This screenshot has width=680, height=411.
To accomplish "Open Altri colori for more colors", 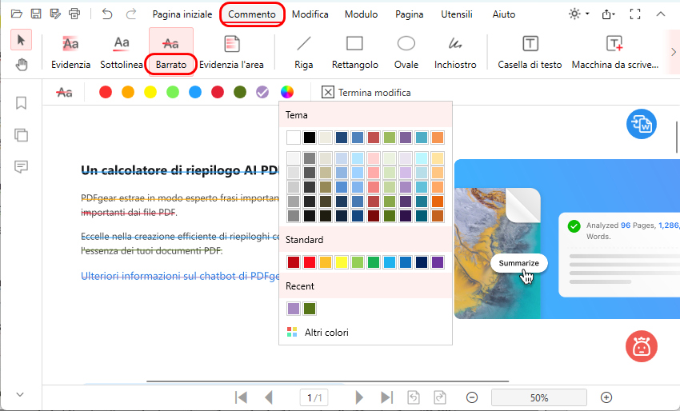I will click(318, 333).
